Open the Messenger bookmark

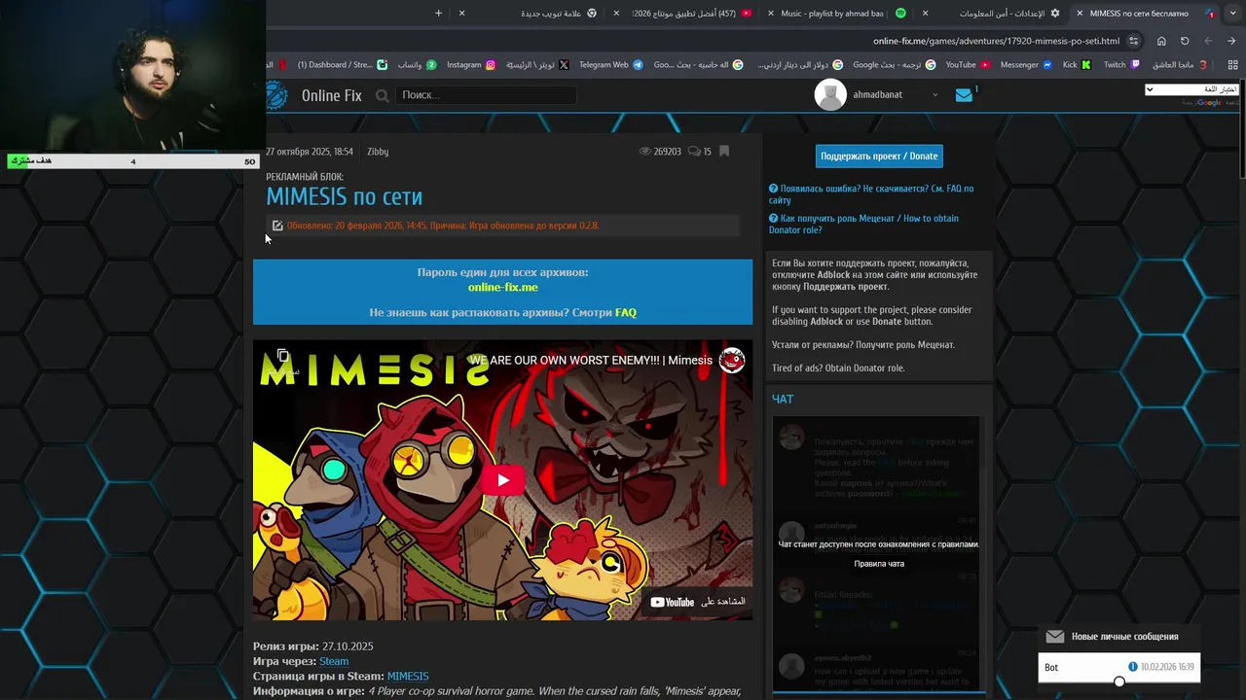coord(1026,65)
